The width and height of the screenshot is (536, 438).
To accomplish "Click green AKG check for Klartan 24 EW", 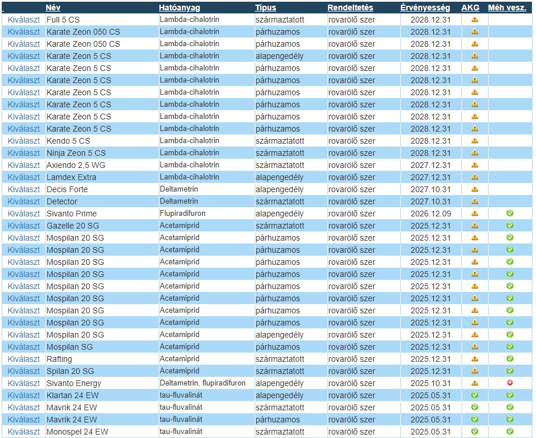I will pos(474,395).
